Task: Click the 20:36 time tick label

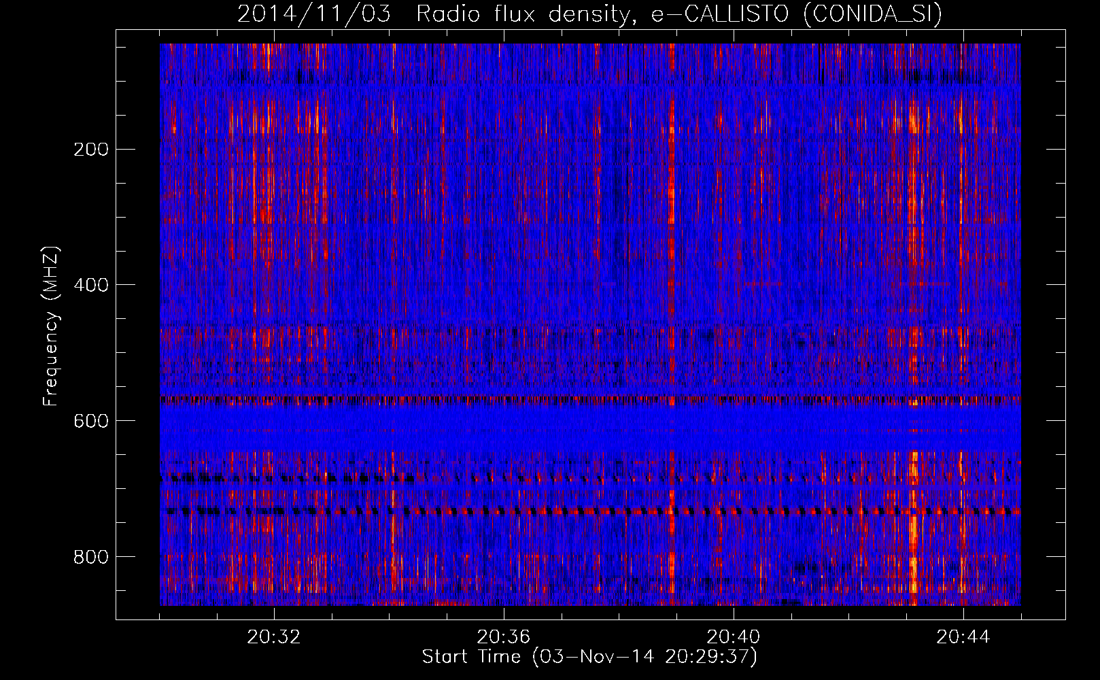Action: (x=504, y=637)
